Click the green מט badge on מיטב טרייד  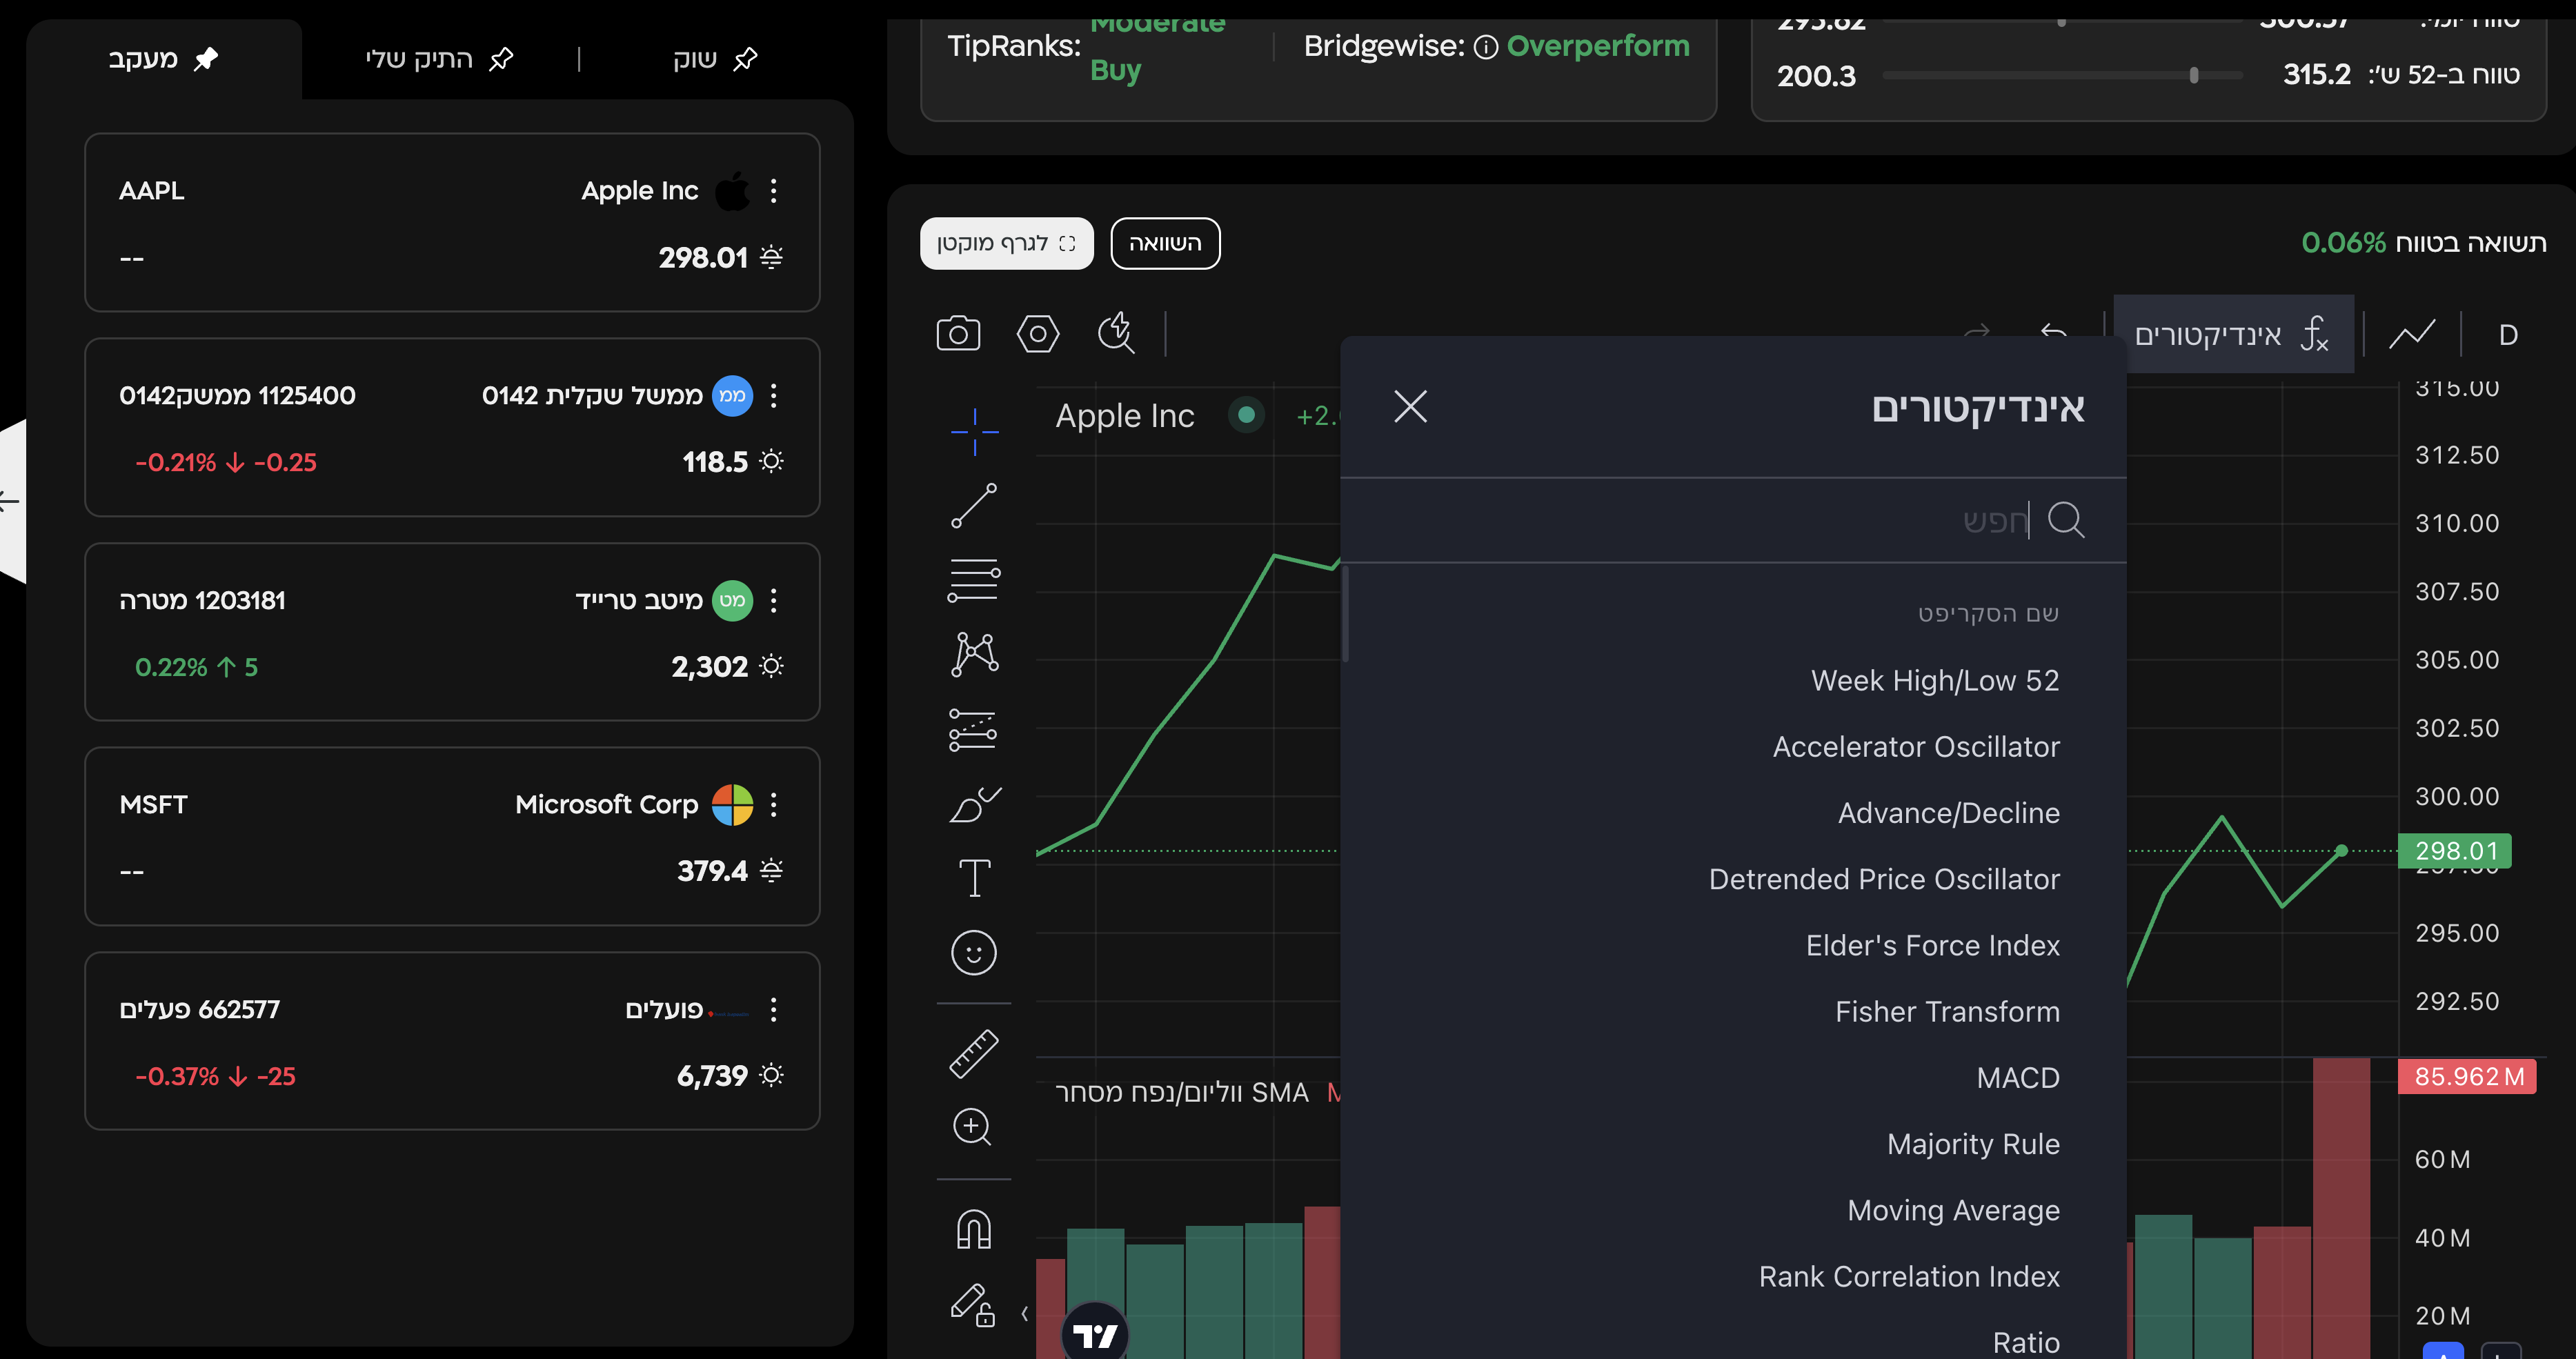(732, 600)
